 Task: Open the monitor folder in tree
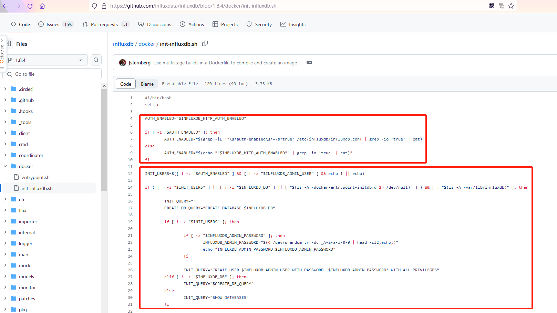coord(27,288)
